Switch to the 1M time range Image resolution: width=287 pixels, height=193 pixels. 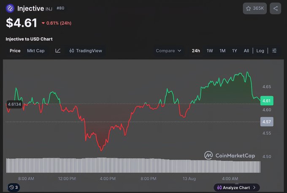click(222, 51)
